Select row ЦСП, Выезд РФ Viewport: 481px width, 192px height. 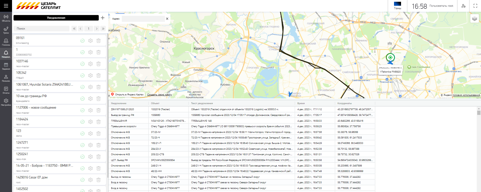(242, 160)
